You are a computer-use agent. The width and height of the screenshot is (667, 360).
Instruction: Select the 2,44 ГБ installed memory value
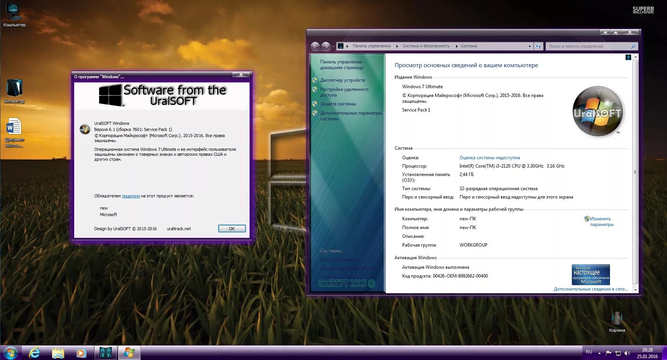click(466, 174)
